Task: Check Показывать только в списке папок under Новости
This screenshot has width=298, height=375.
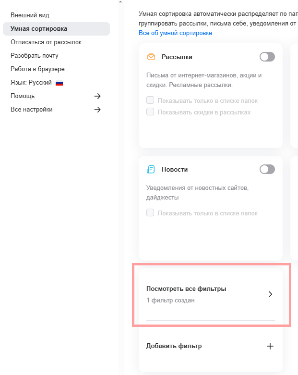Action: [x=150, y=213]
